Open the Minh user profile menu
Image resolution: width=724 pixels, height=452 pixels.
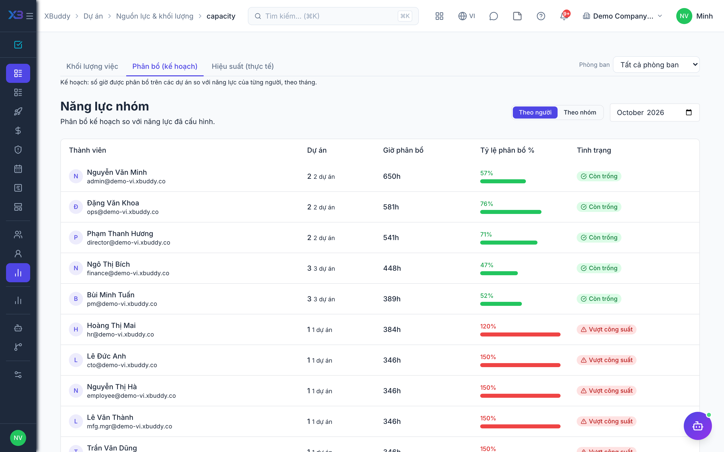[x=694, y=16]
